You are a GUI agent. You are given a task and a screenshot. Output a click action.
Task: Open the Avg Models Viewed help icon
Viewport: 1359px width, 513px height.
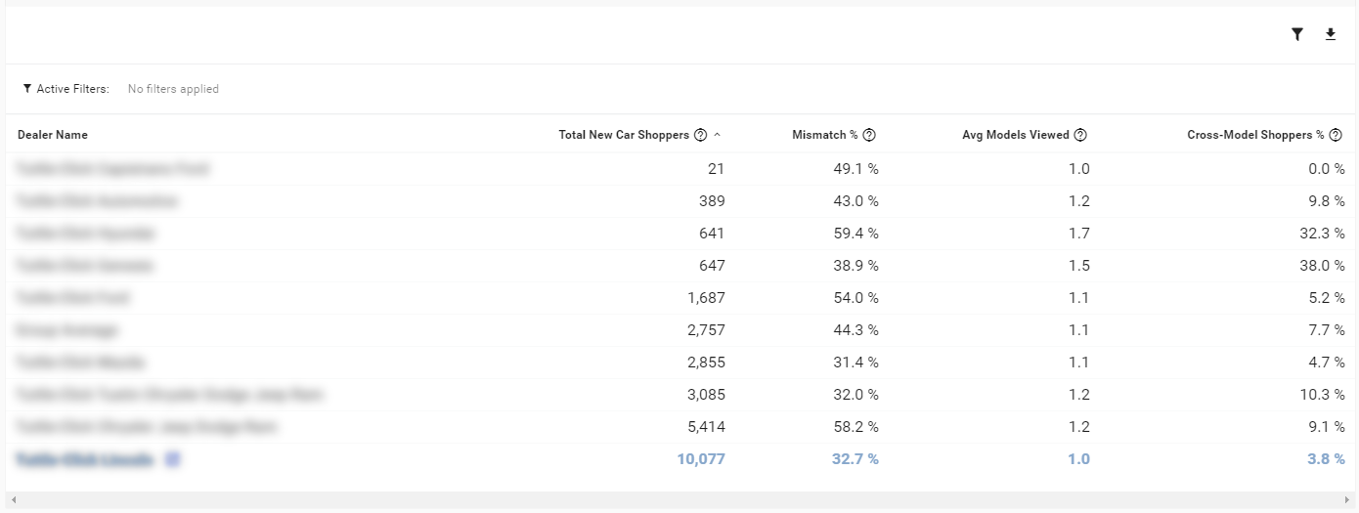pyautogui.click(x=1080, y=135)
